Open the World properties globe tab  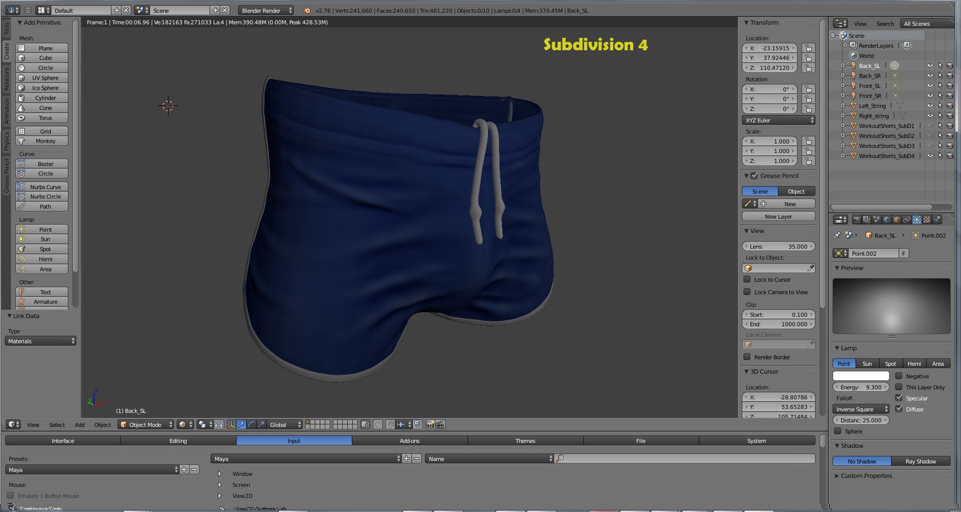(887, 220)
